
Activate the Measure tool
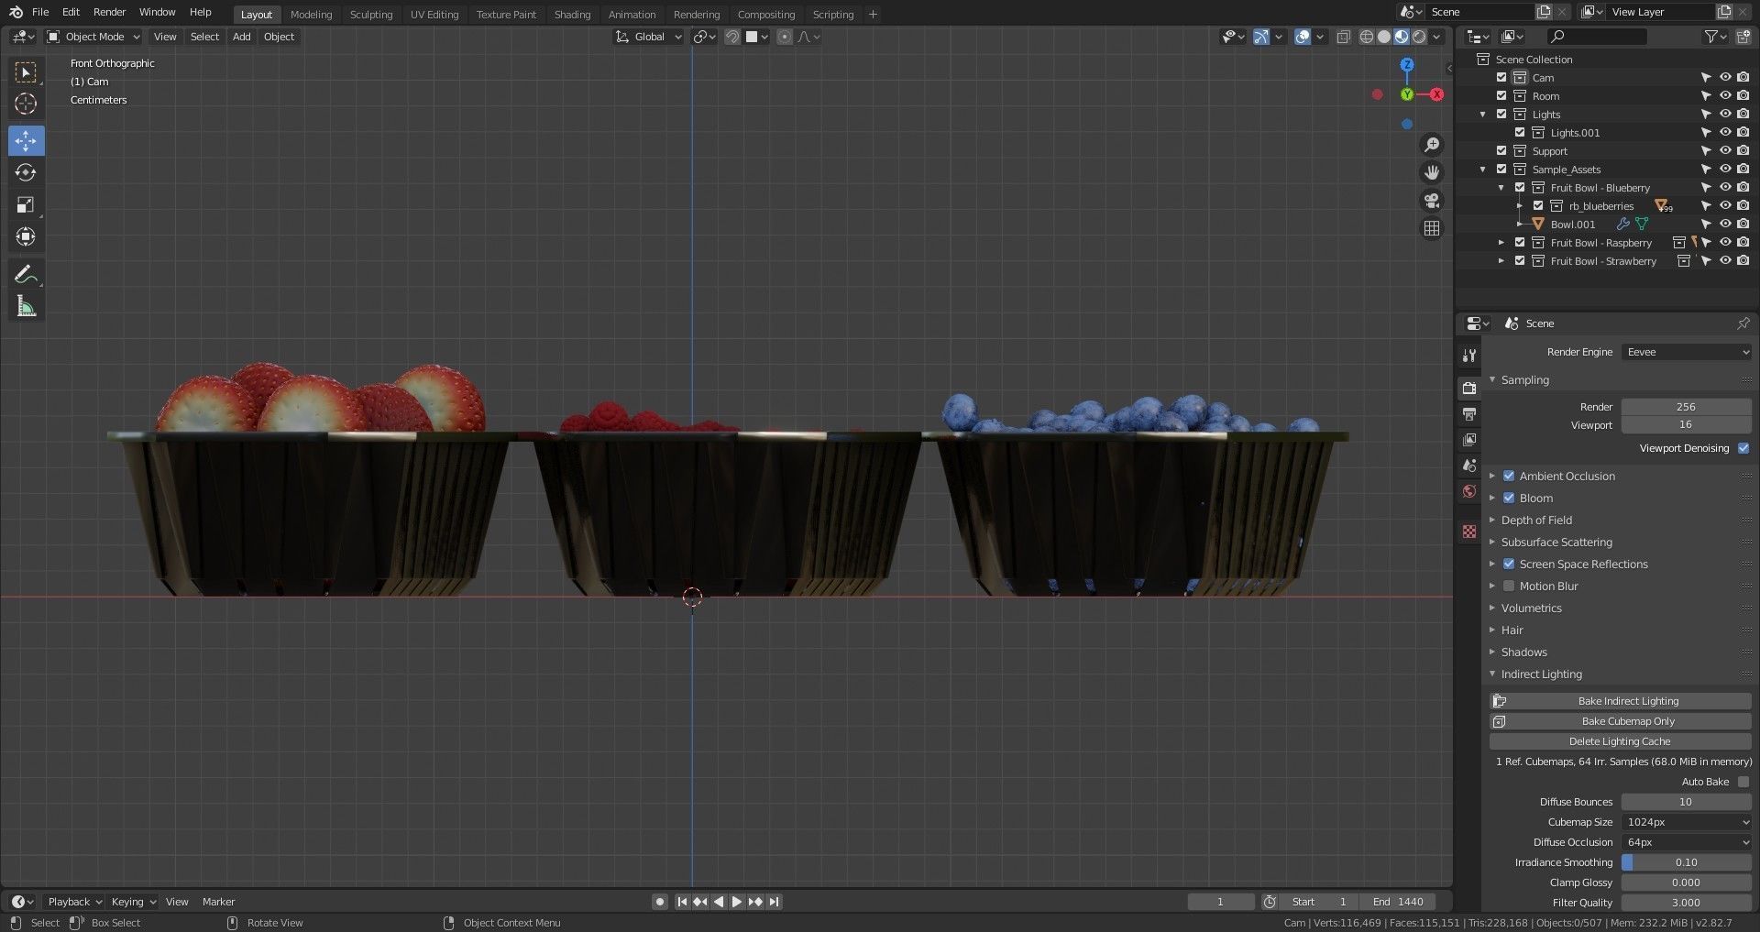26,307
